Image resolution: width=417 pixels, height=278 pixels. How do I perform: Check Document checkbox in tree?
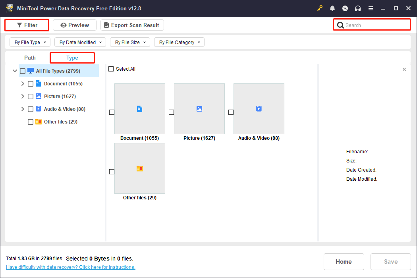(31, 84)
